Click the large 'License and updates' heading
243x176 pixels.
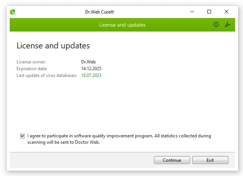click(x=53, y=46)
